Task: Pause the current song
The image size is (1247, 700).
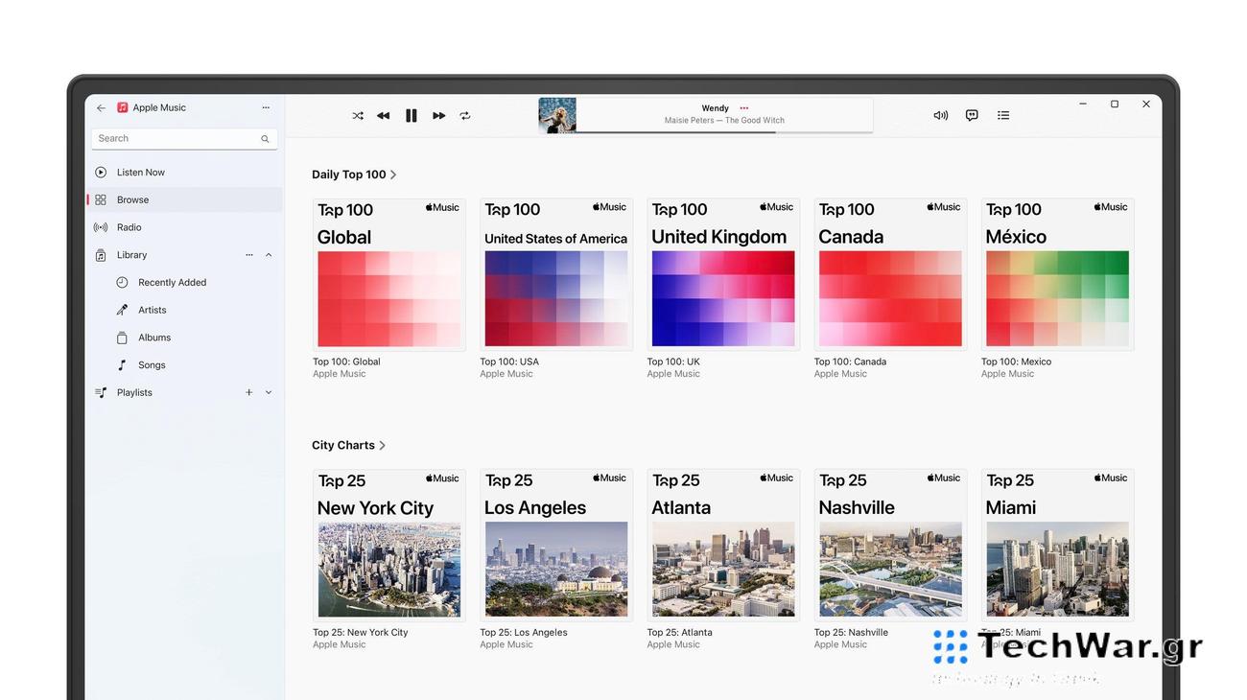Action: [411, 115]
